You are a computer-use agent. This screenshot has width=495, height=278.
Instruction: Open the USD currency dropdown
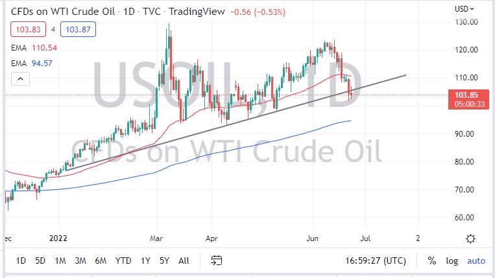tap(465, 9)
